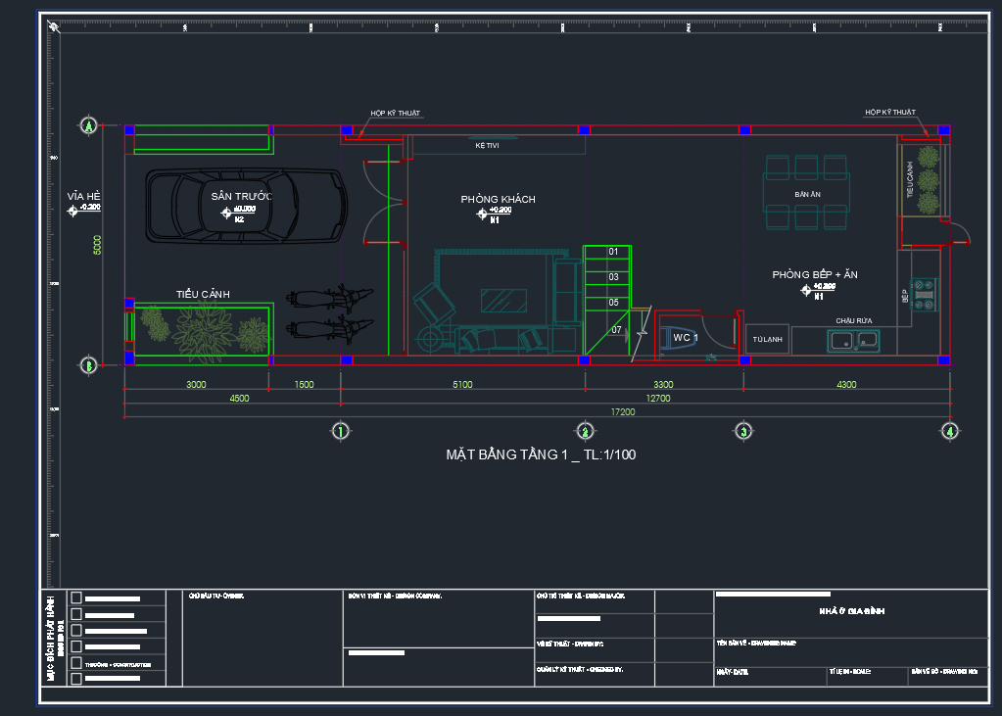Select the WC 1 toilet fixture

coord(686,338)
